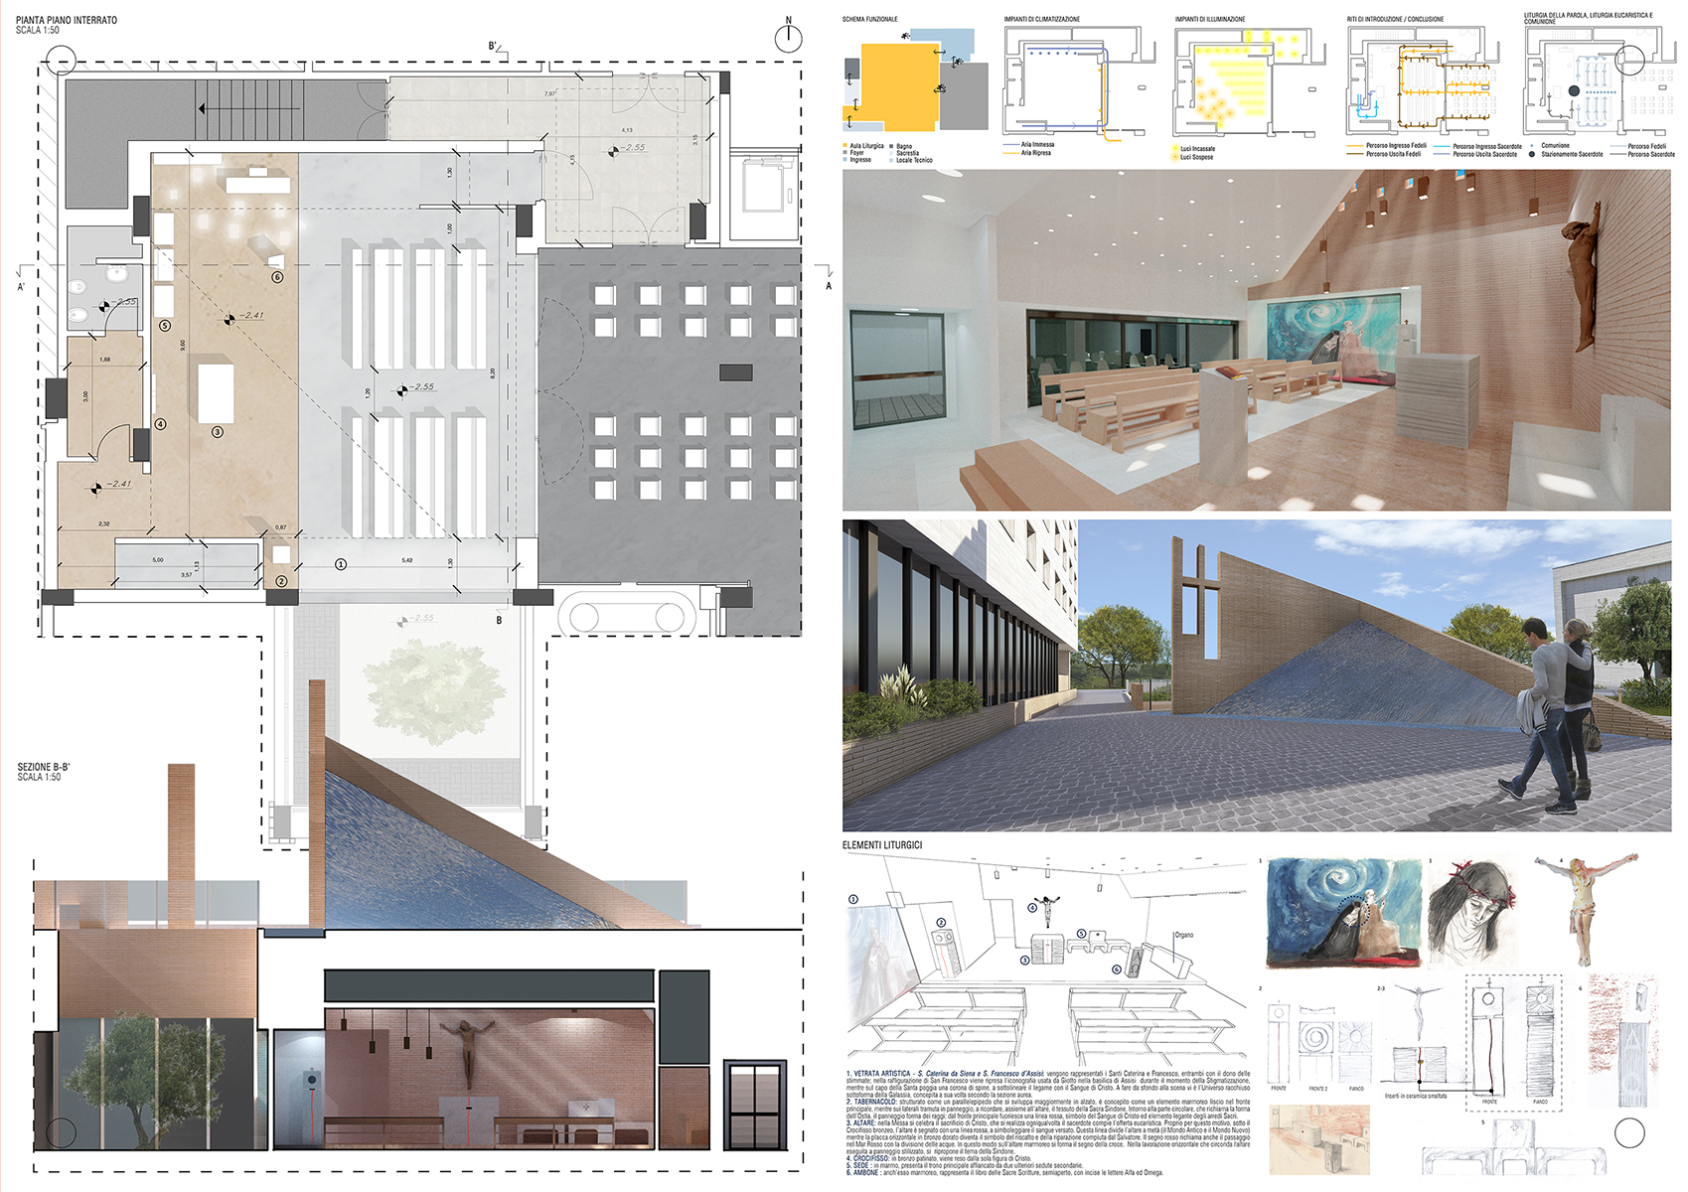The image size is (1688, 1192).
Task: Open the lighting systems diagram
Action: click(1251, 81)
